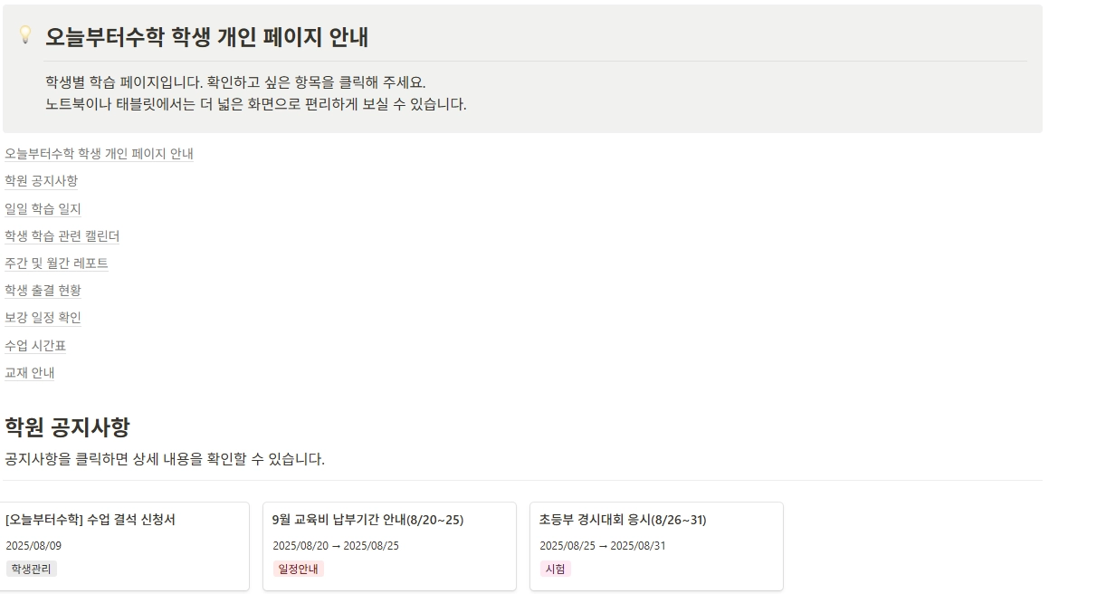Open the 일일 학습 일지 link
This screenshot has height=613, width=1106.
[43, 209]
